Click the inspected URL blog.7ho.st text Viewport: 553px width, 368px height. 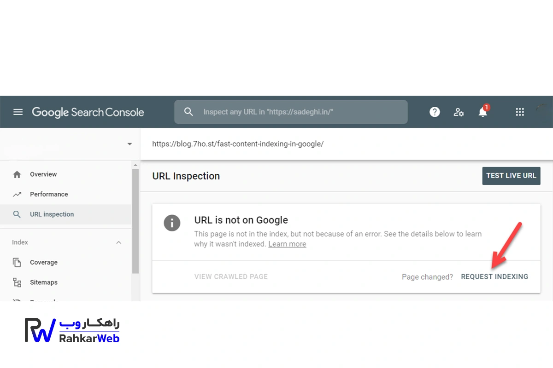click(x=238, y=144)
